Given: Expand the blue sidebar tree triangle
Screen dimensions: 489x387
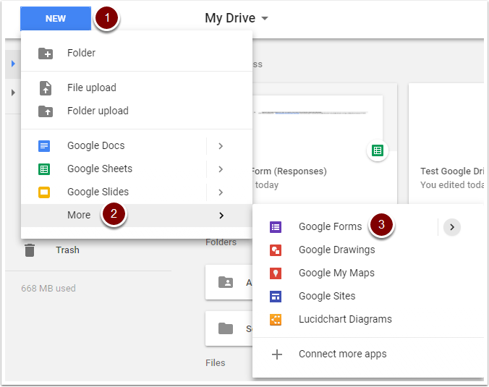Looking at the screenshot, I should point(13,64).
